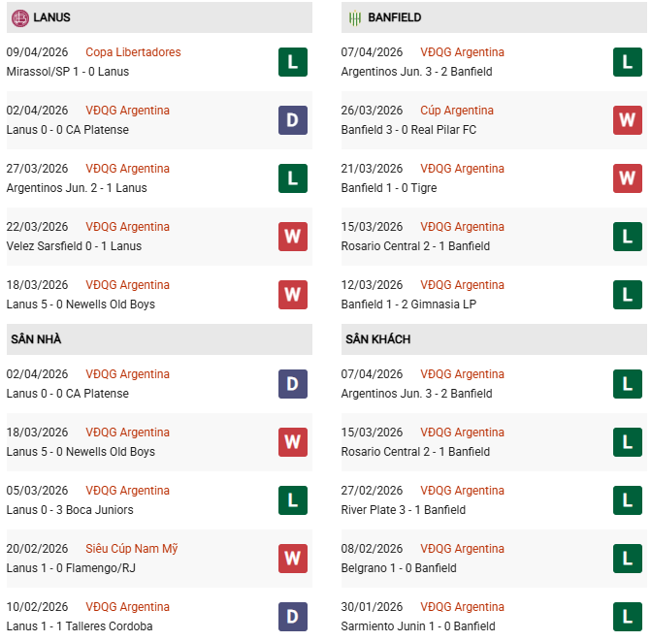Click W badge for Velez Sarsfield 0-1 Lanus
This screenshot has width=651, height=641.
point(293,237)
